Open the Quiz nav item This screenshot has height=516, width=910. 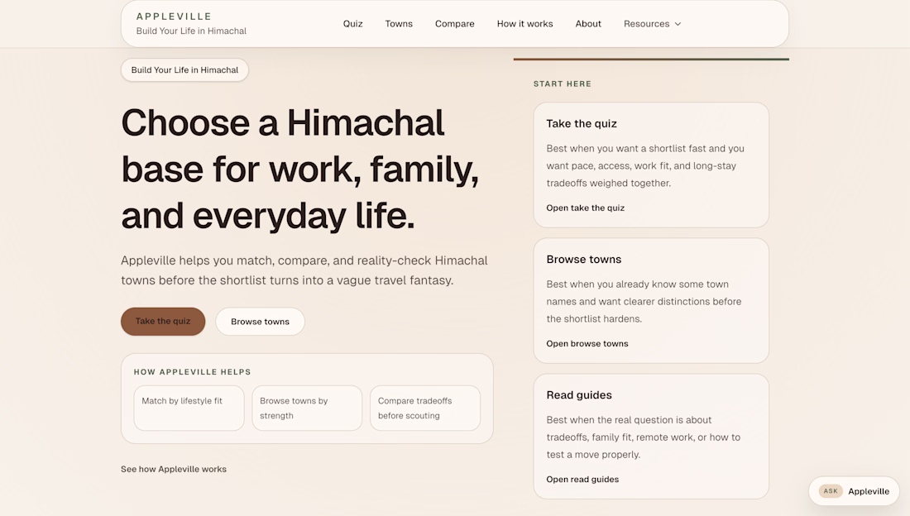click(x=353, y=24)
